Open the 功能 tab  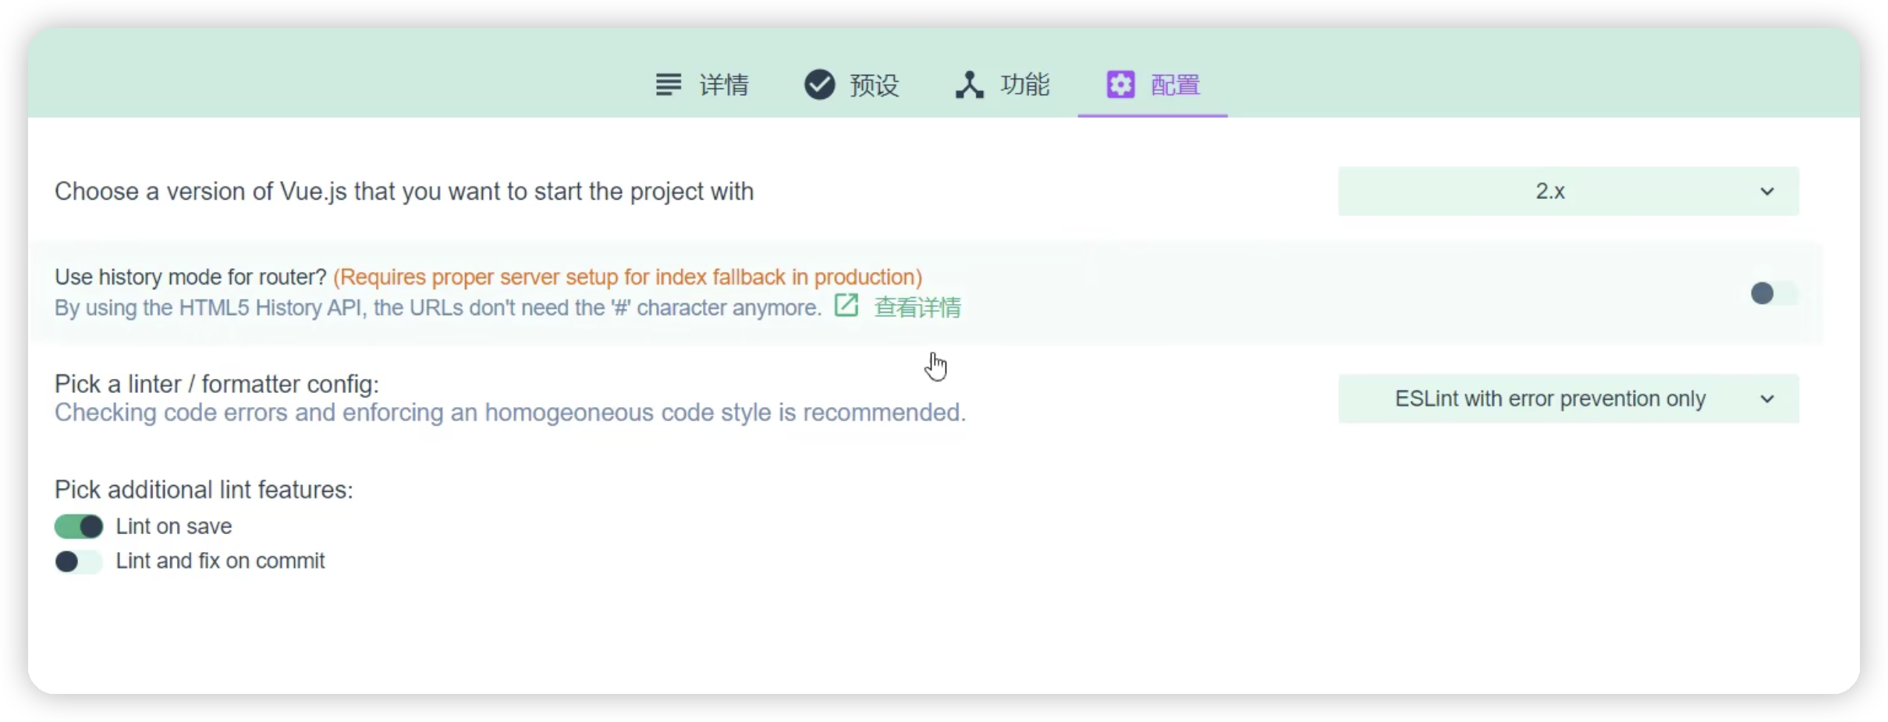pyautogui.click(x=1003, y=84)
